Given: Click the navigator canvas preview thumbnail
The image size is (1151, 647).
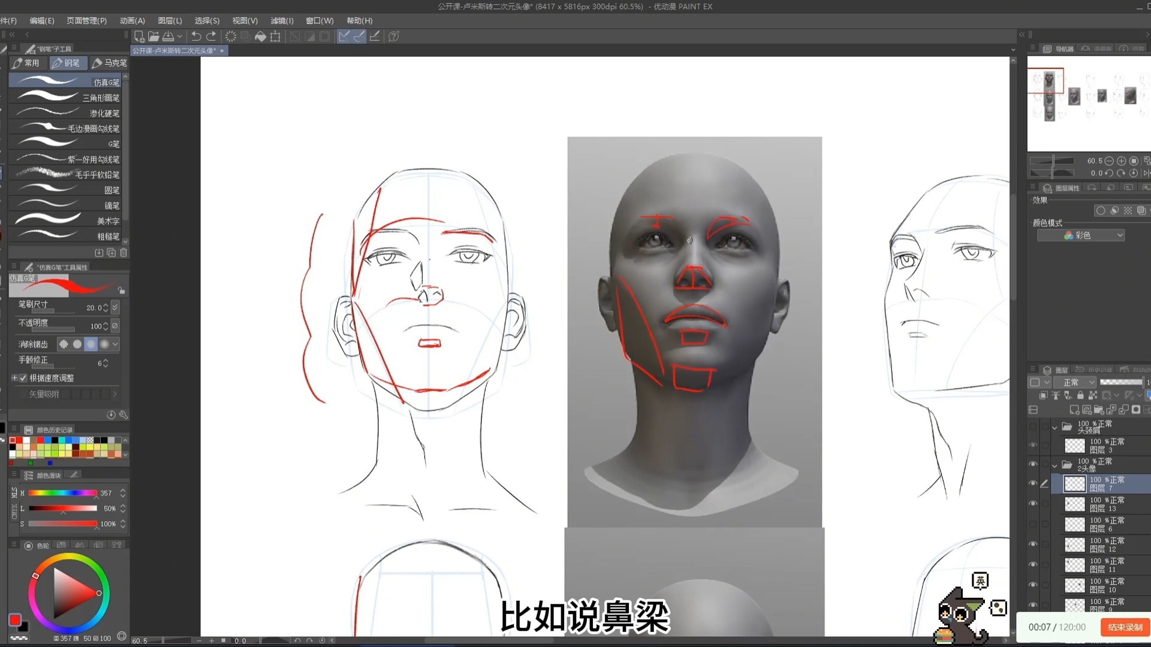Looking at the screenshot, I should [1089, 104].
